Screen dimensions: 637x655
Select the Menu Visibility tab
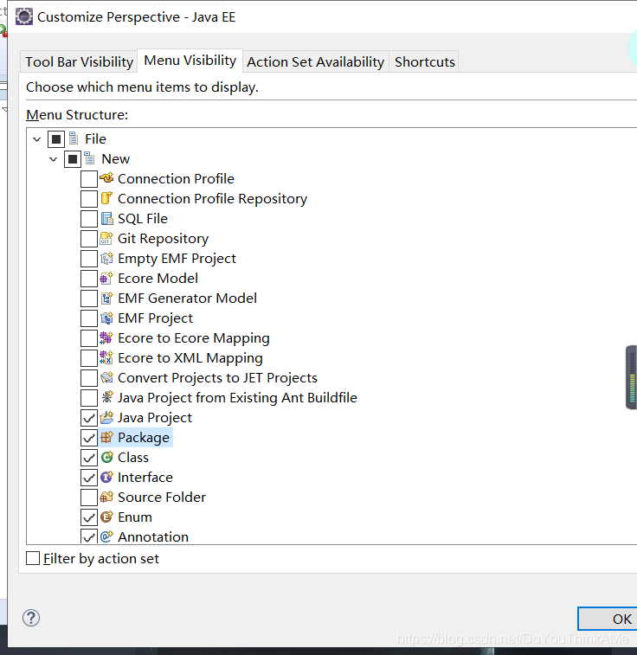tap(190, 61)
